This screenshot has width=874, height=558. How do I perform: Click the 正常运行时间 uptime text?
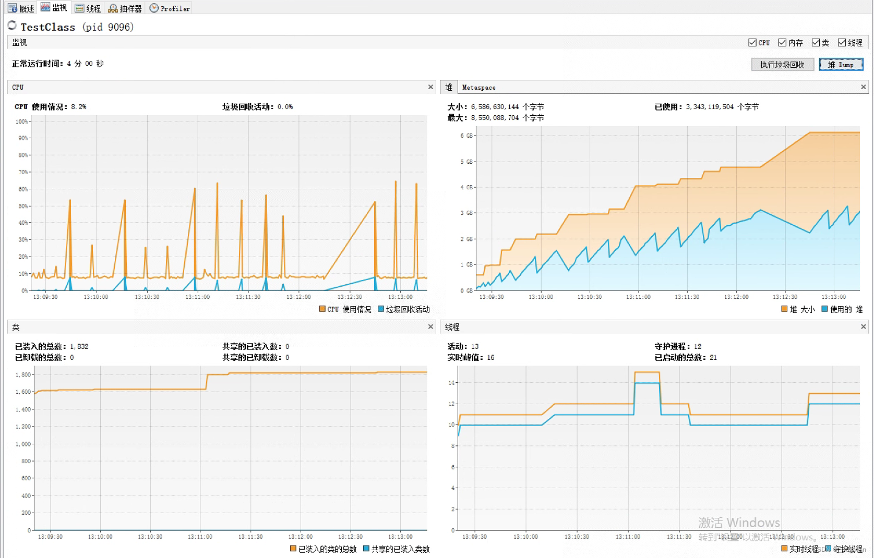coord(58,64)
